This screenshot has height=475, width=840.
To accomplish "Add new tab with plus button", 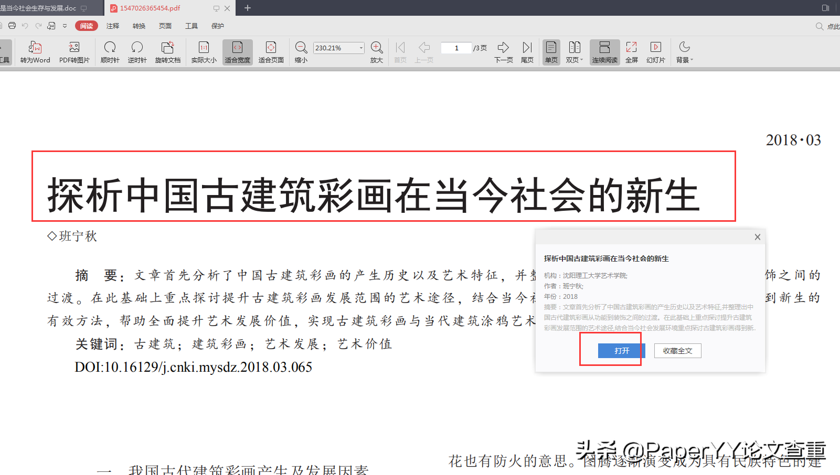I will click(248, 8).
